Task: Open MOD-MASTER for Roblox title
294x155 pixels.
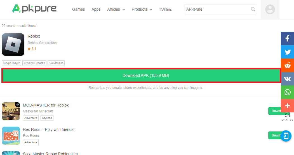Action: [46, 105]
